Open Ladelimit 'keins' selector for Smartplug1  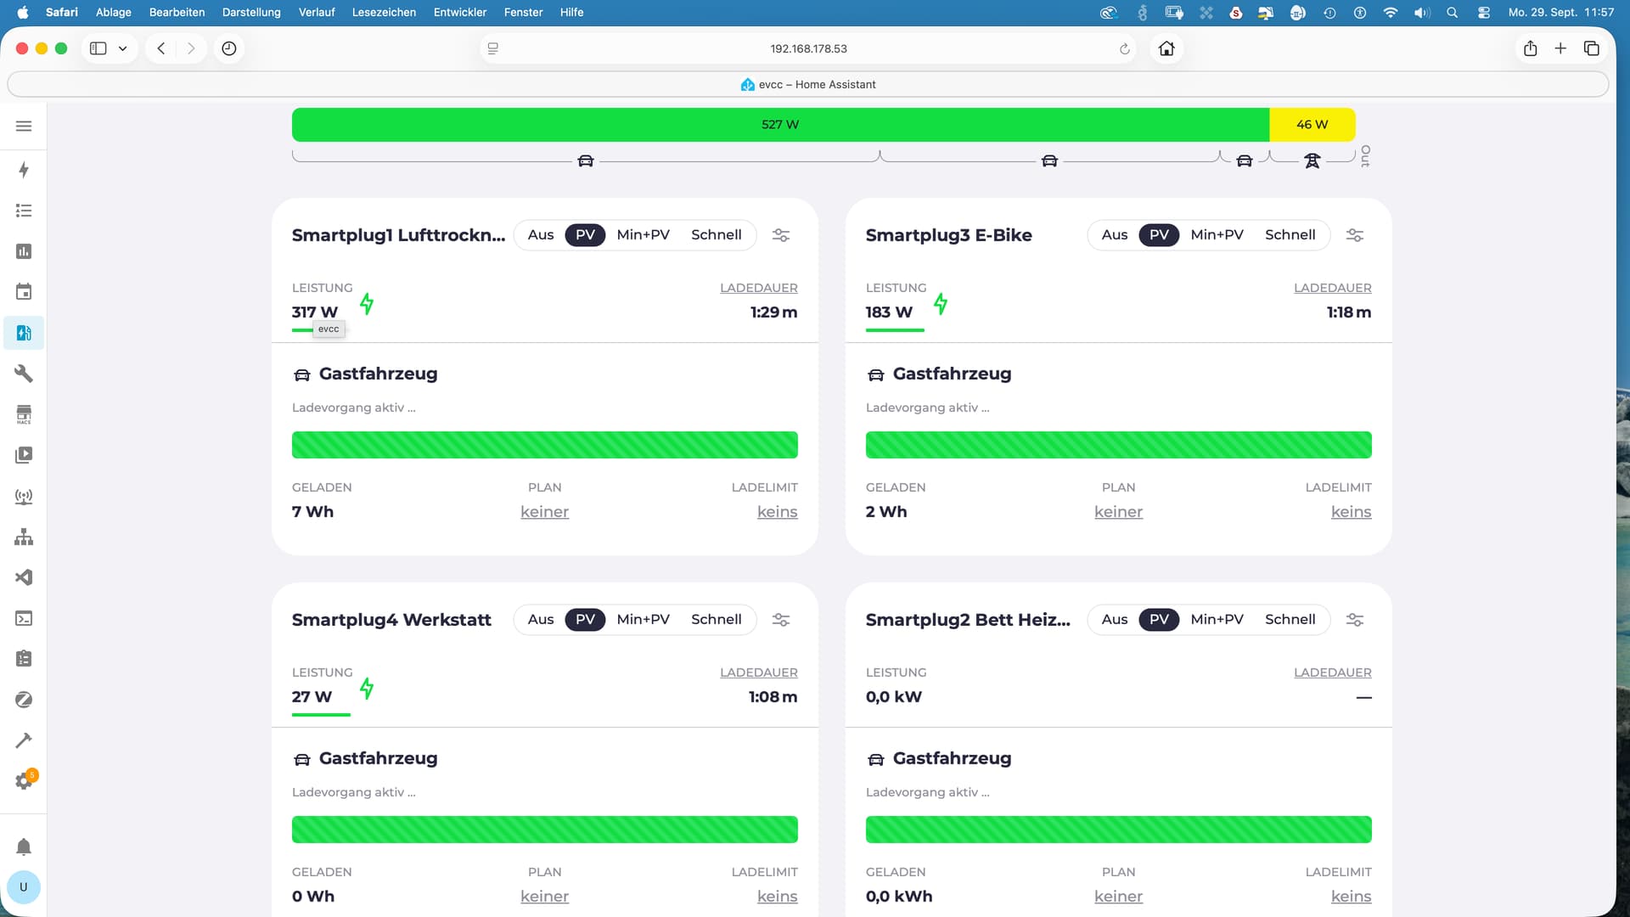pos(777,512)
